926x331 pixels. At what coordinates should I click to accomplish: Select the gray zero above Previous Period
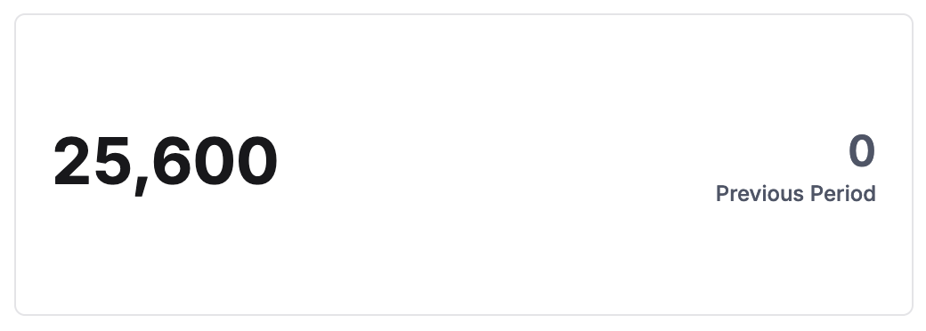[862, 151]
